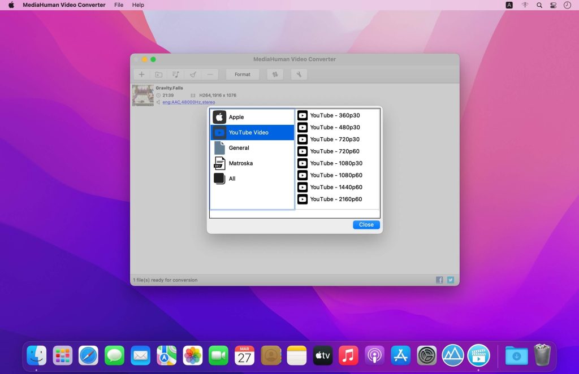
Task: Open settings via the wrench icon
Action: tap(299, 74)
